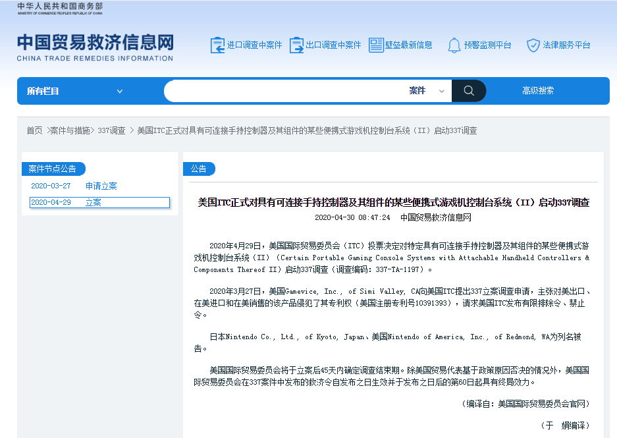The height and width of the screenshot is (438, 617).
Task: Open 2020-03-27 申请立案 entry
Action: [74, 186]
